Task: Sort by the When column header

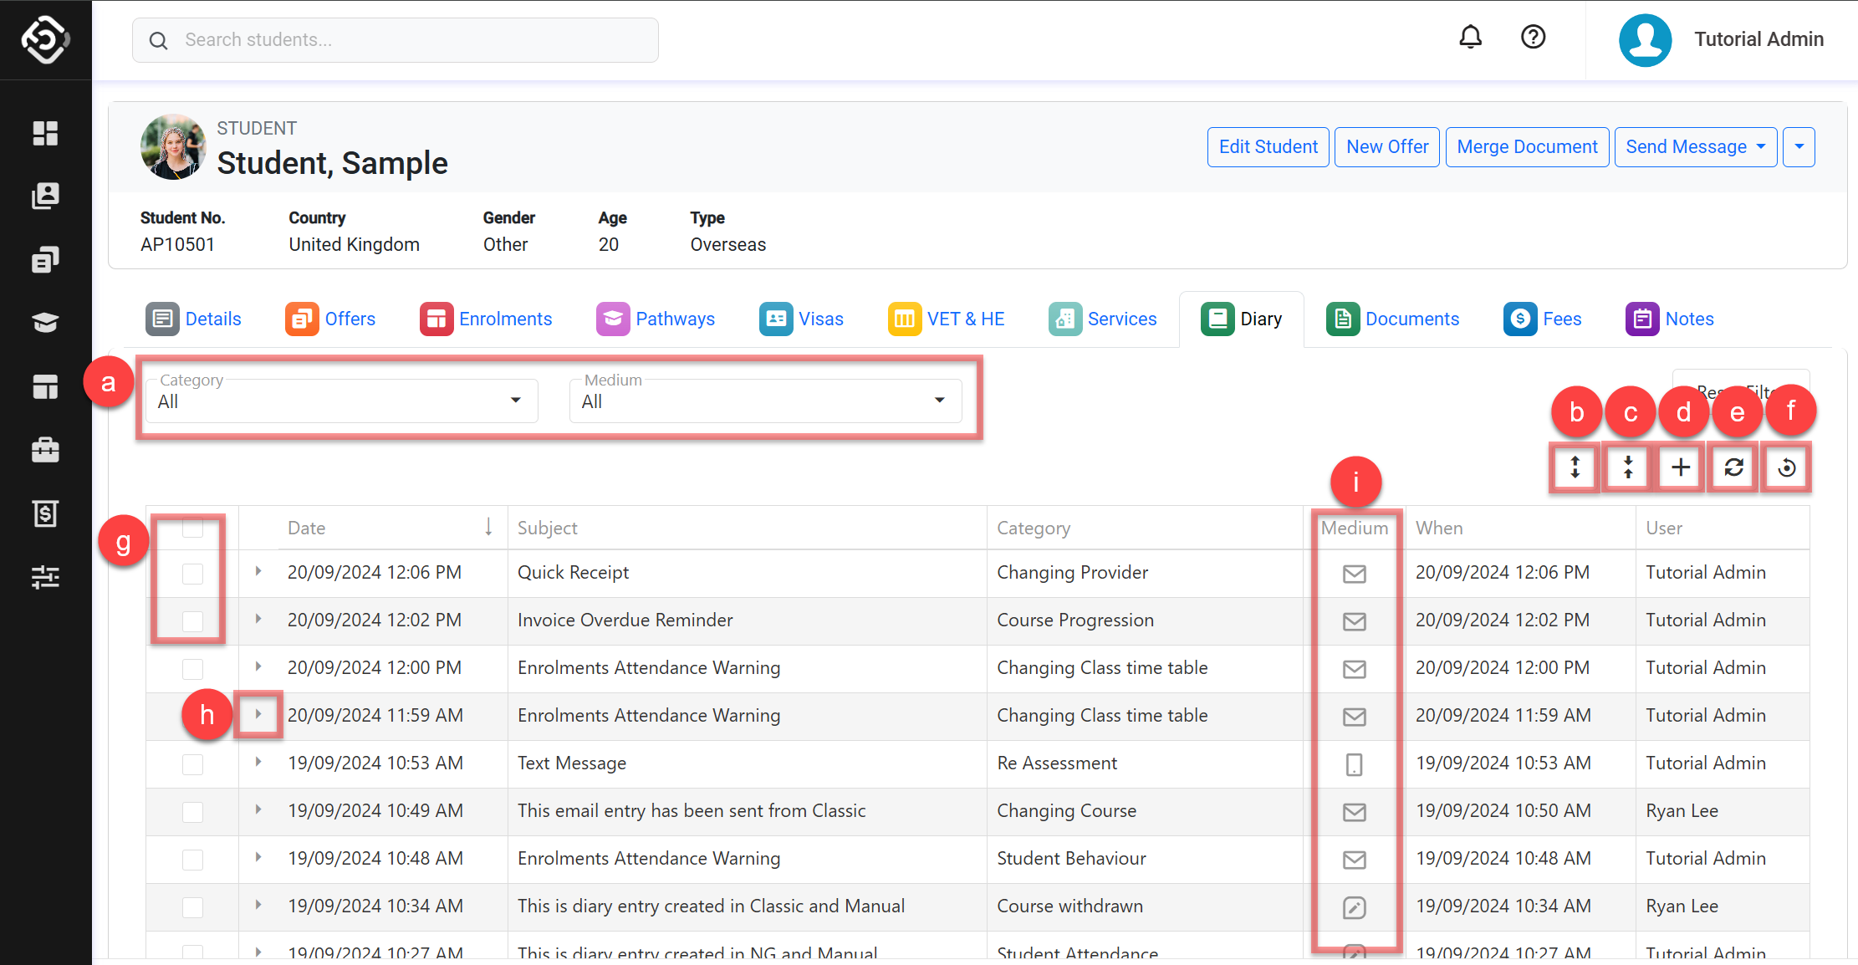Action: click(1439, 528)
